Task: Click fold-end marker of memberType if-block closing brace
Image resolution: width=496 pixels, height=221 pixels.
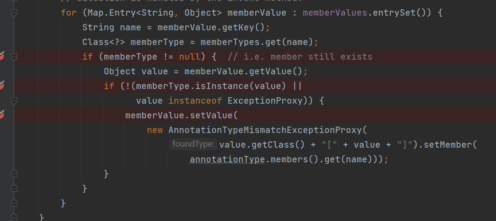Action: pyautogui.click(x=14, y=188)
